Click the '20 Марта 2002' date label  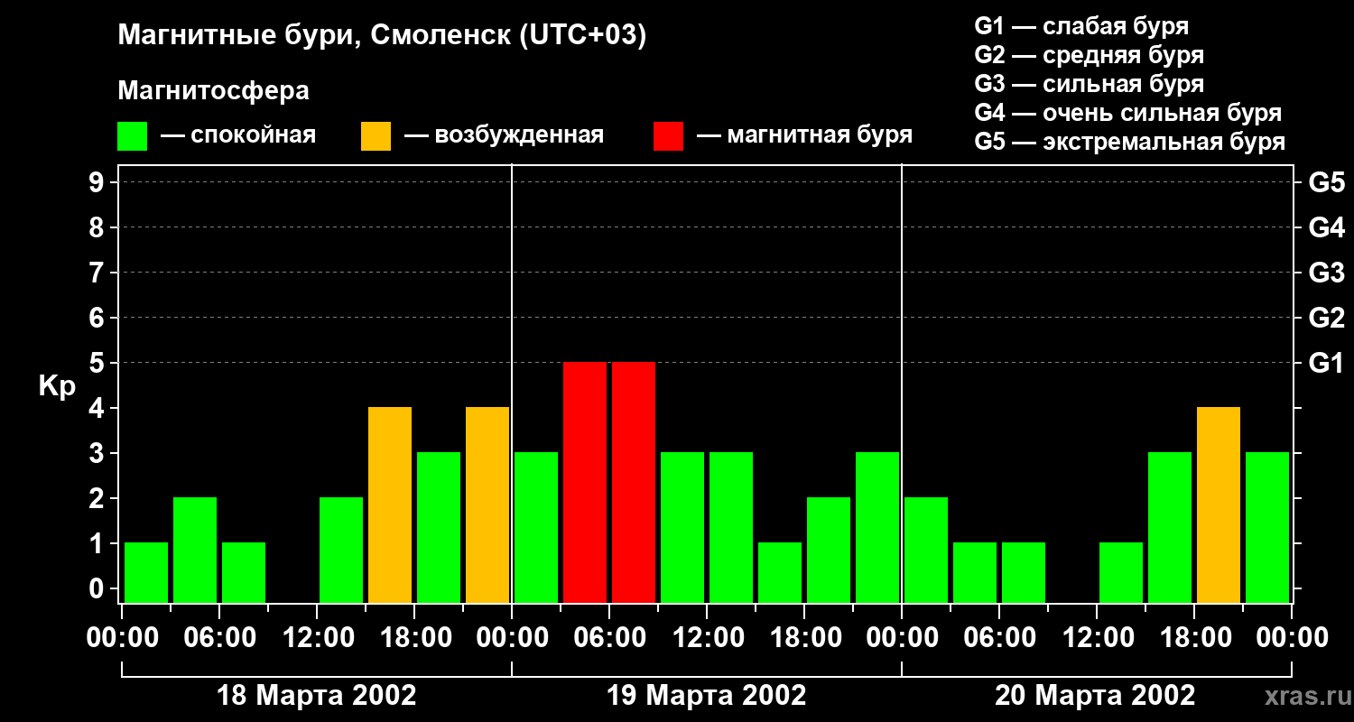(1095, 696)
